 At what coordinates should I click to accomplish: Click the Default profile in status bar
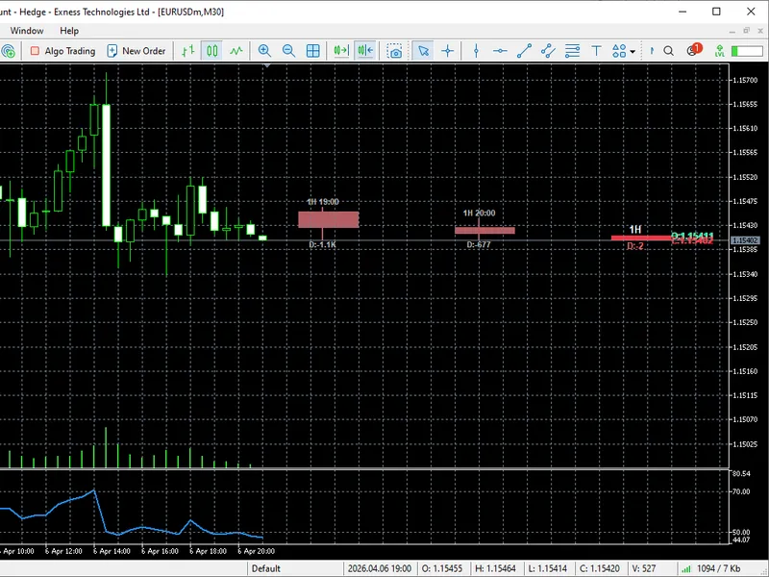click(266, 568)
